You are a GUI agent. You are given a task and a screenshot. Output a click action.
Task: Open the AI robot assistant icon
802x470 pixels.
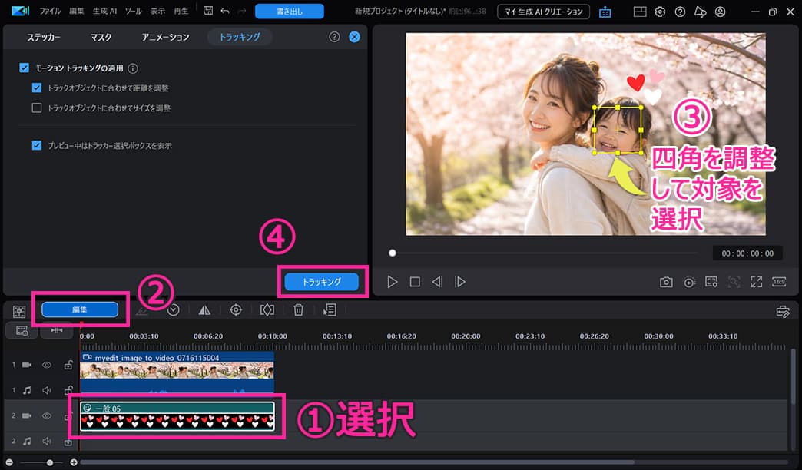point(605,12)
